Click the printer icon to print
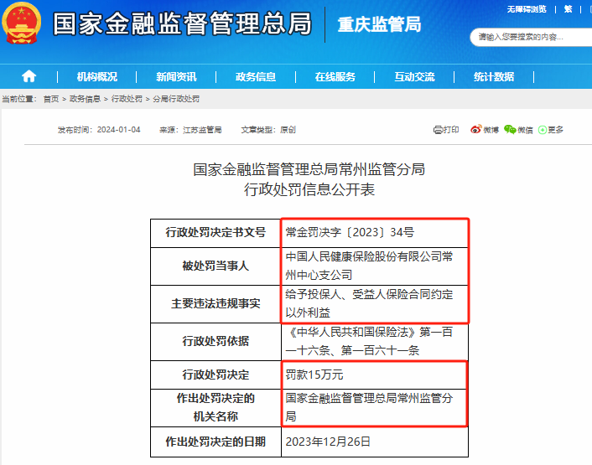The height and width of the screenshot is (465, 592). 438,130
